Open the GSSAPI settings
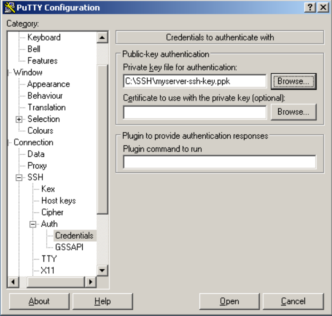 [69, 247]
